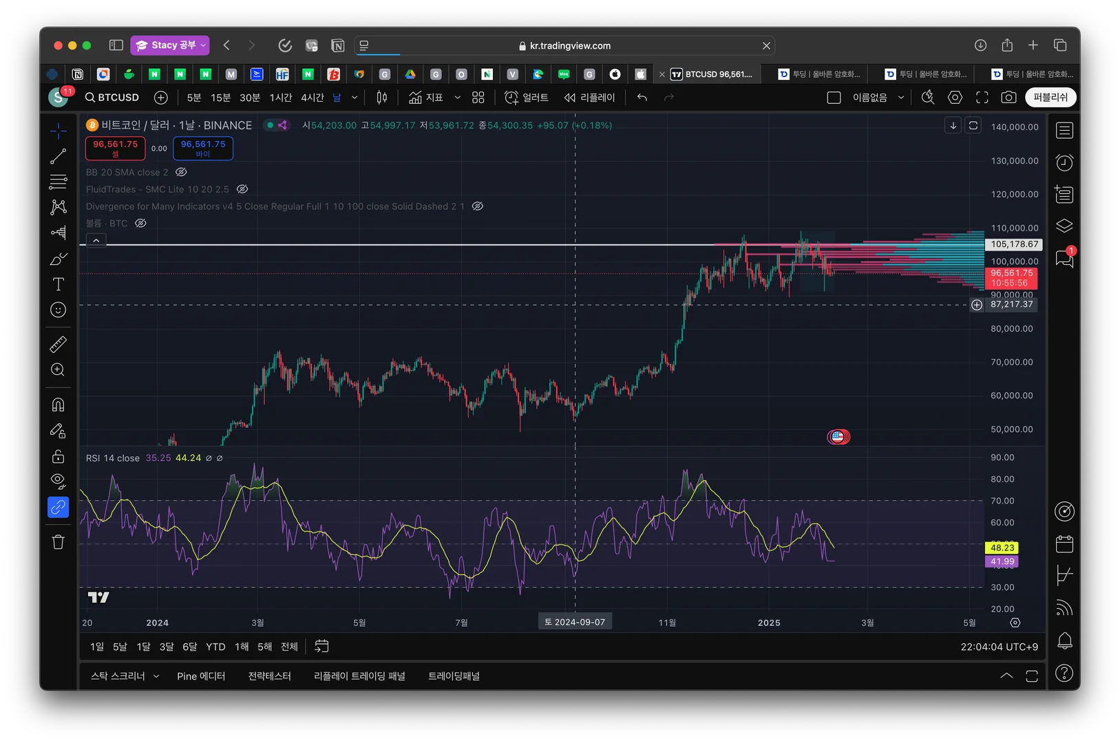
Task: Open the ruler measure tool
Action: (x=59, y=344)
